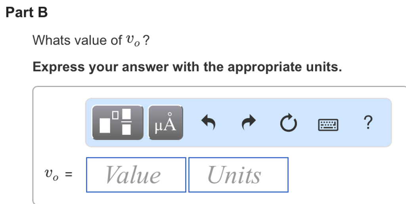Clear the answer using reset button
Image resolution: width=406 pixels, height=204 pixels.
(x=289, y=123)
